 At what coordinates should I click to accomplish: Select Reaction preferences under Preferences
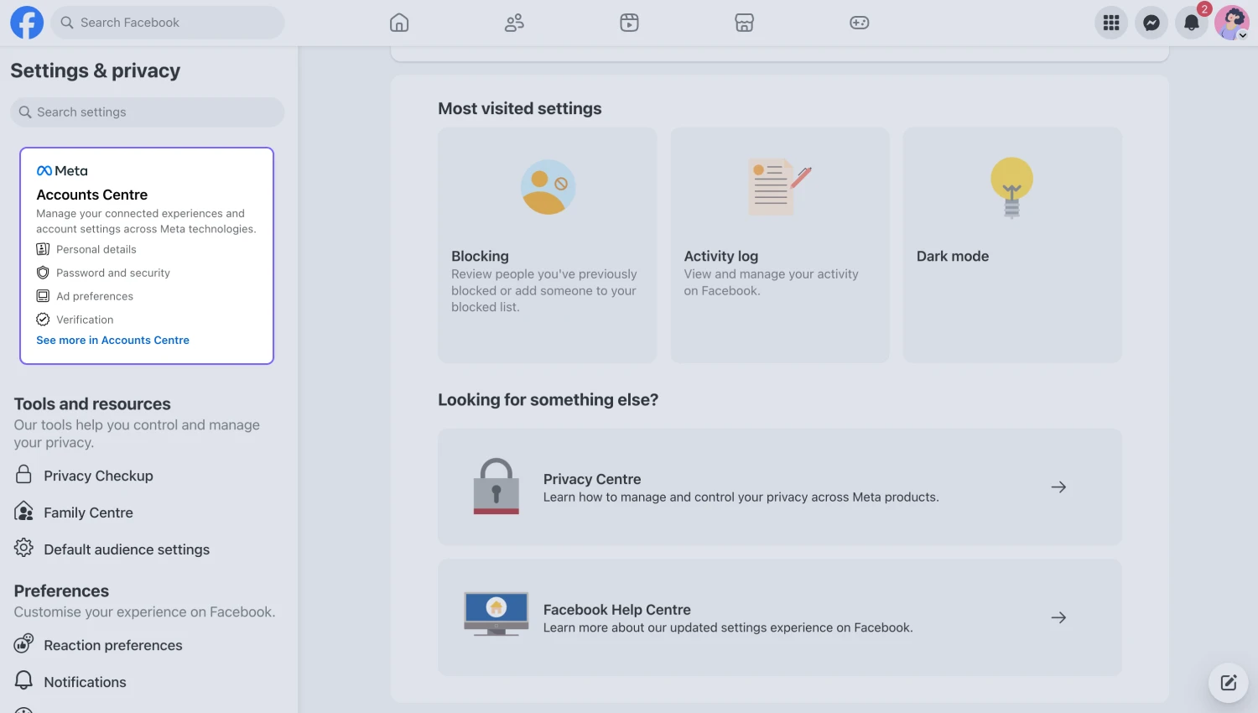click(112, 645)
